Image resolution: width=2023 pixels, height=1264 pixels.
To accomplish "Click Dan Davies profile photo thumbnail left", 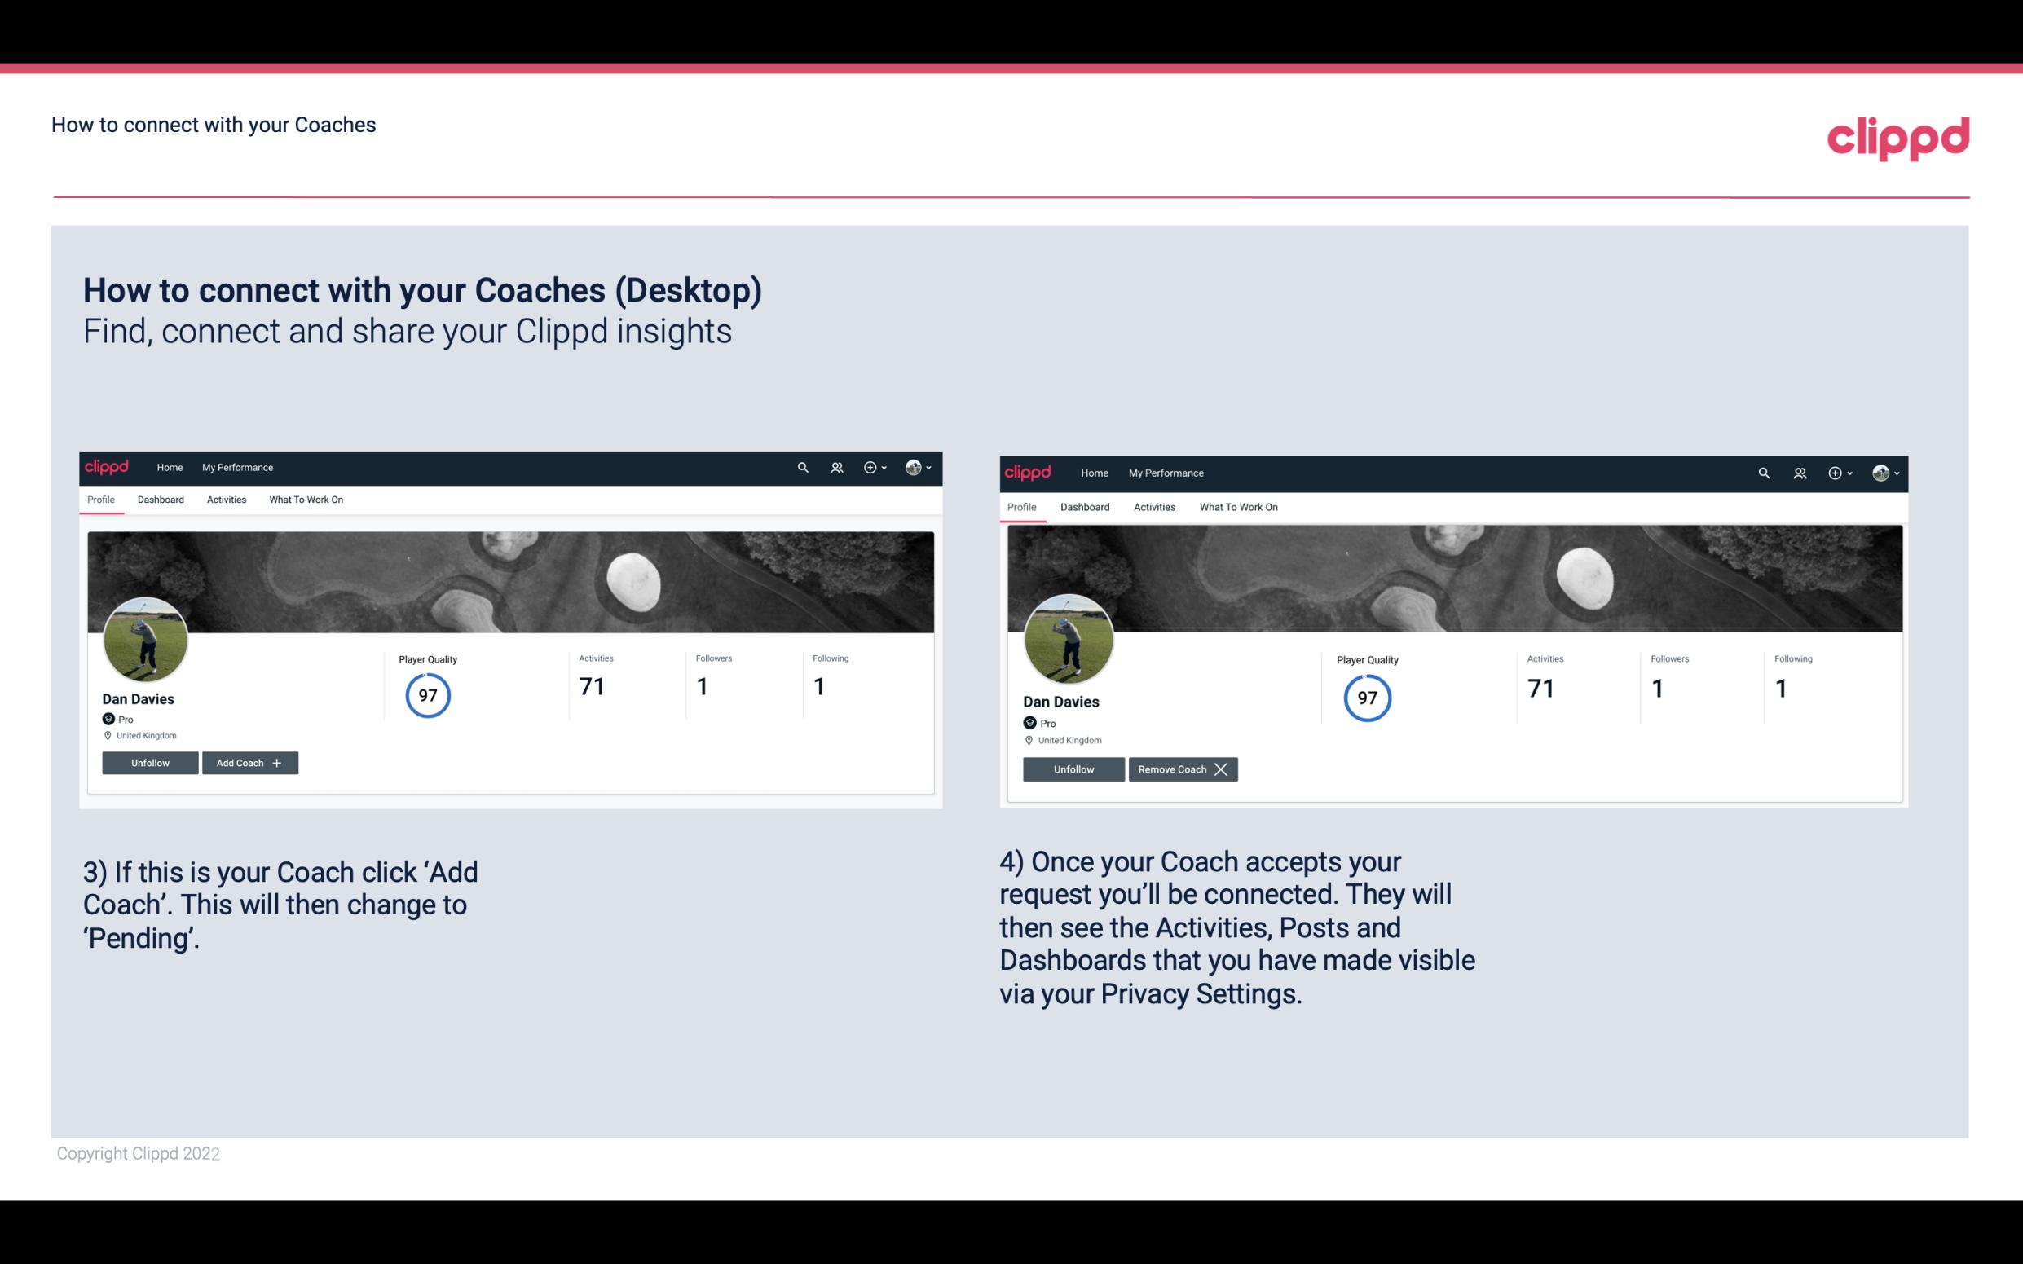I will (x=144, y=636).
